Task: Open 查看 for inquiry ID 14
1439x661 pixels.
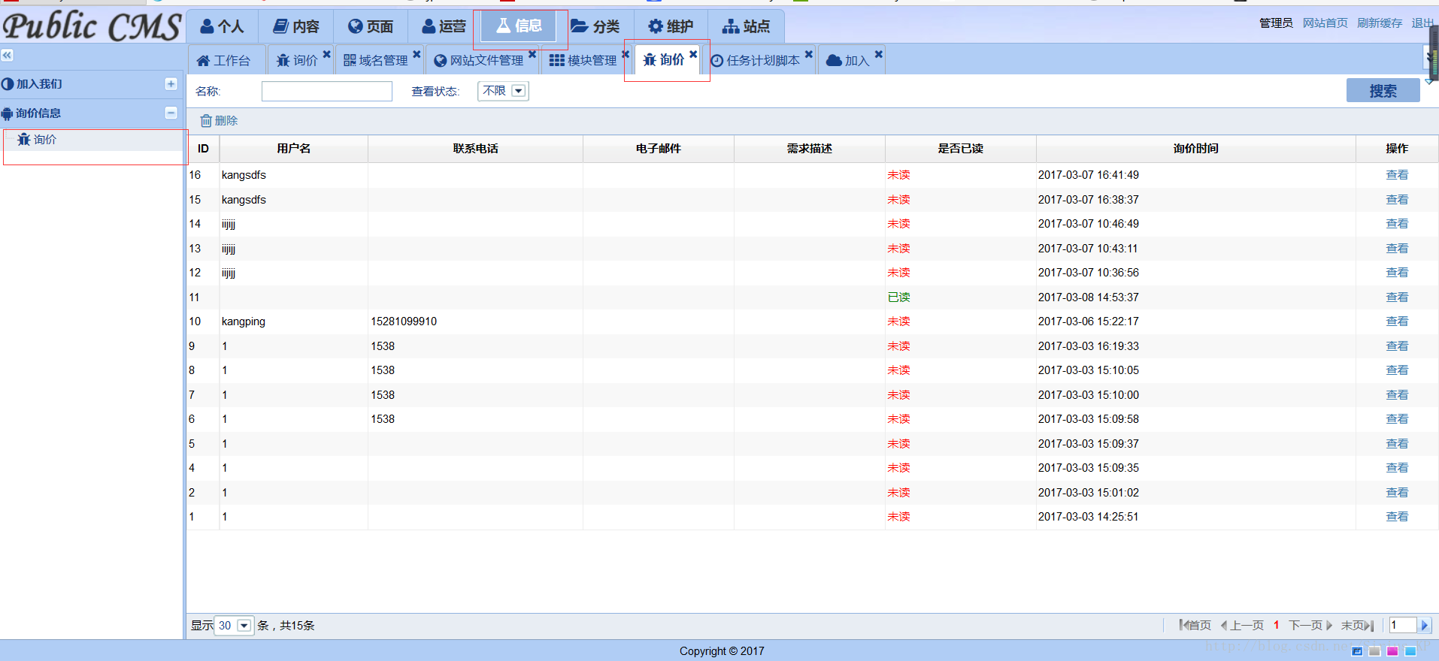Action: (1397, 224)
